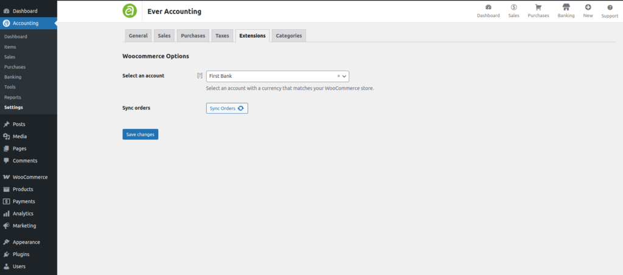
Task: Click the Save changes button
Action: point(141,134)
